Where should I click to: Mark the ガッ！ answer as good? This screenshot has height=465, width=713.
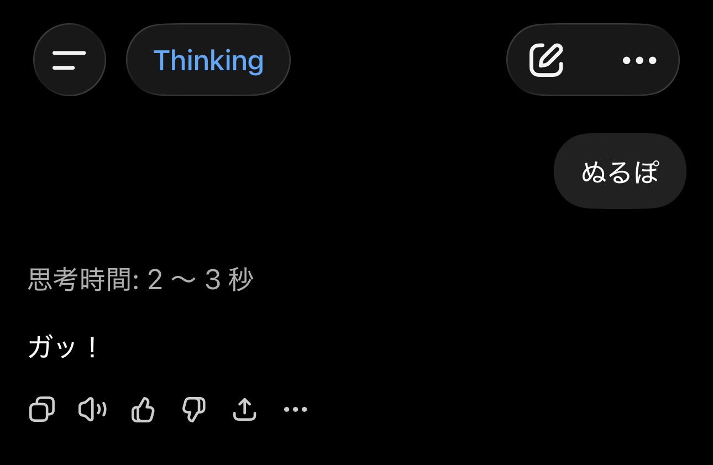[143, 410]
